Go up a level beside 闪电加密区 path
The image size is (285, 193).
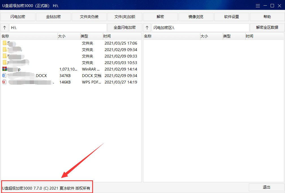click(147, 28)
